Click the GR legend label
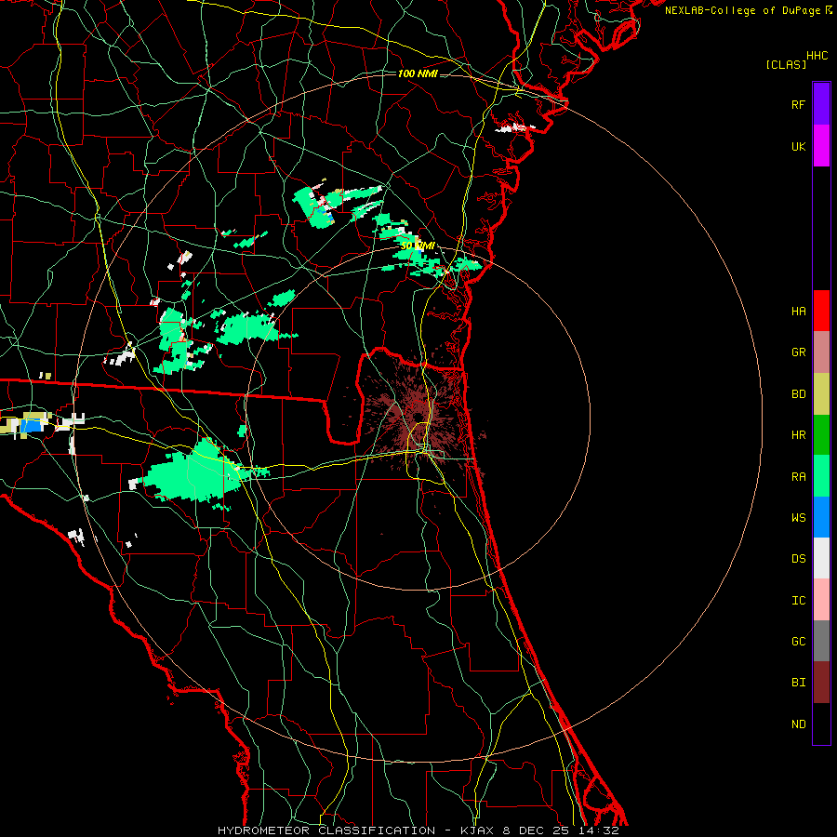 coord(799,352)
